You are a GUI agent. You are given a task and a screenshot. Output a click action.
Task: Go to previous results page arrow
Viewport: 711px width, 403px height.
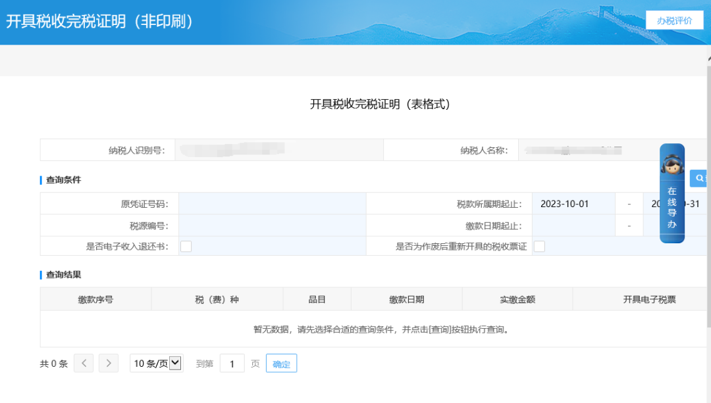tap(84, 364)
